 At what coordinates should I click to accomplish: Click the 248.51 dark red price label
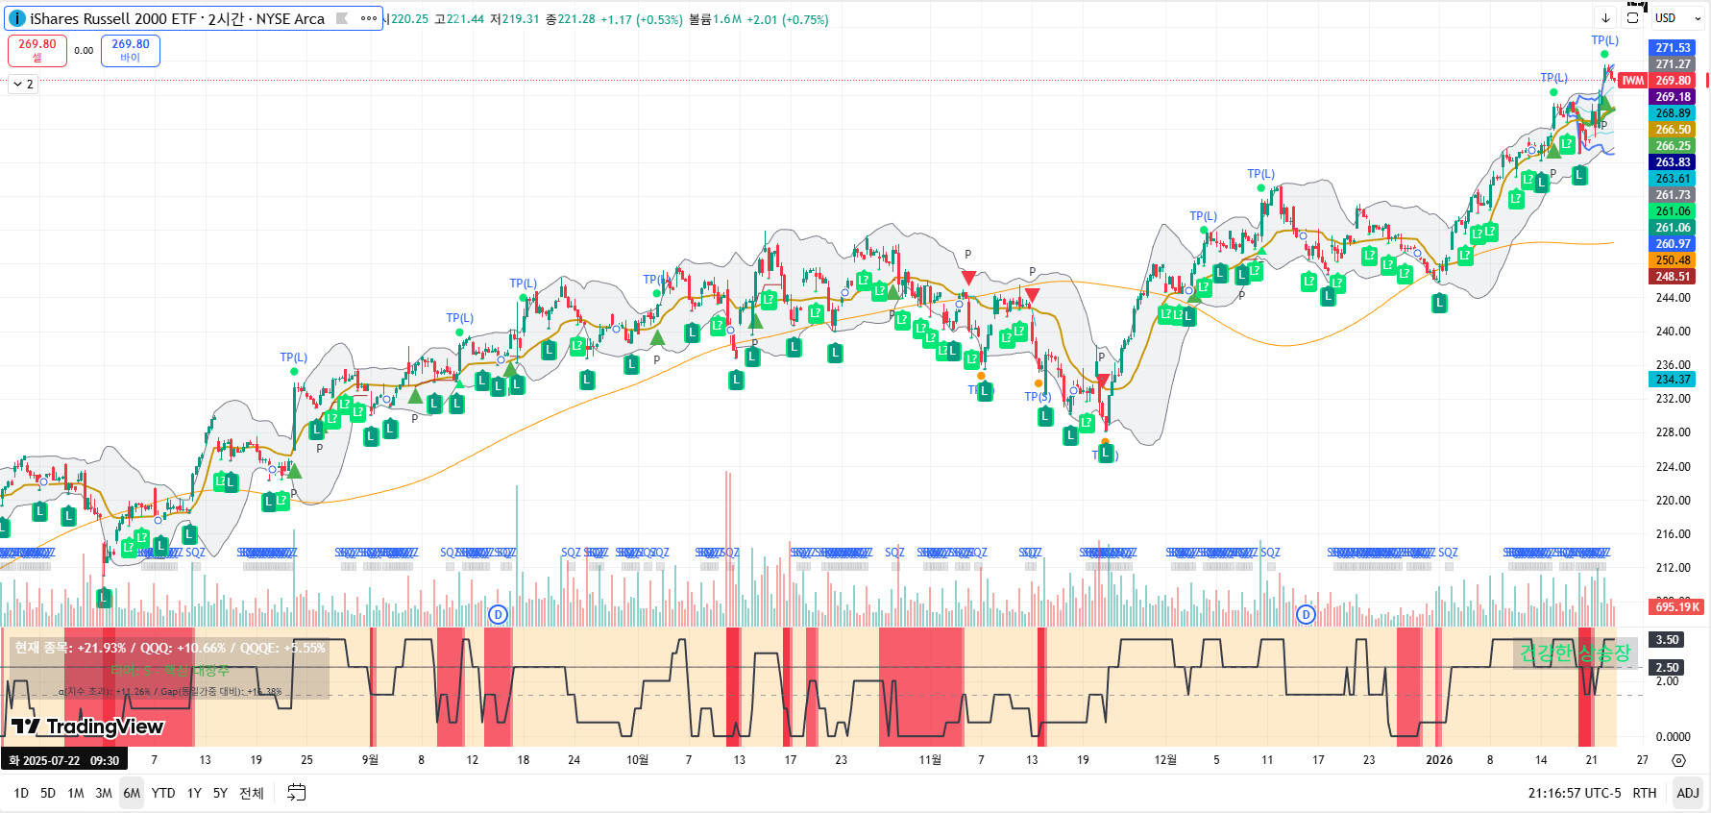pyautogui.click(x=1673, y=277)
